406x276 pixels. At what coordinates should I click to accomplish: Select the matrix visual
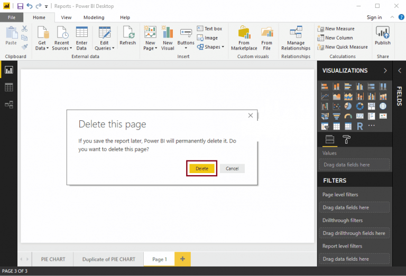coord(348,126)
